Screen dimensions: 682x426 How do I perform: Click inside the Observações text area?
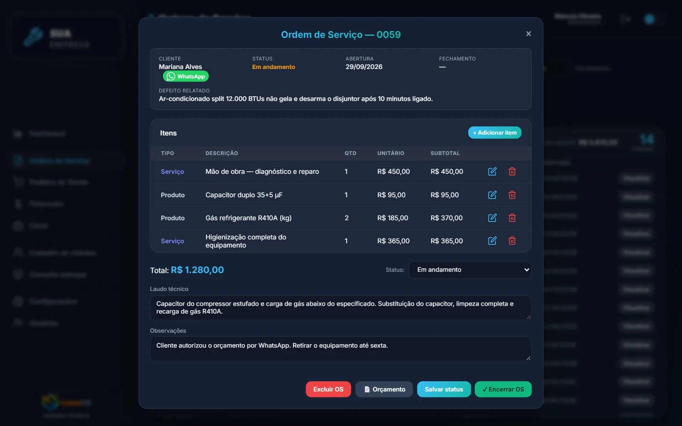coord(341,349)
